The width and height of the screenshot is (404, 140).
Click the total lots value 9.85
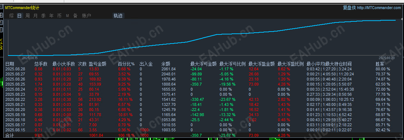coord(38,135)
